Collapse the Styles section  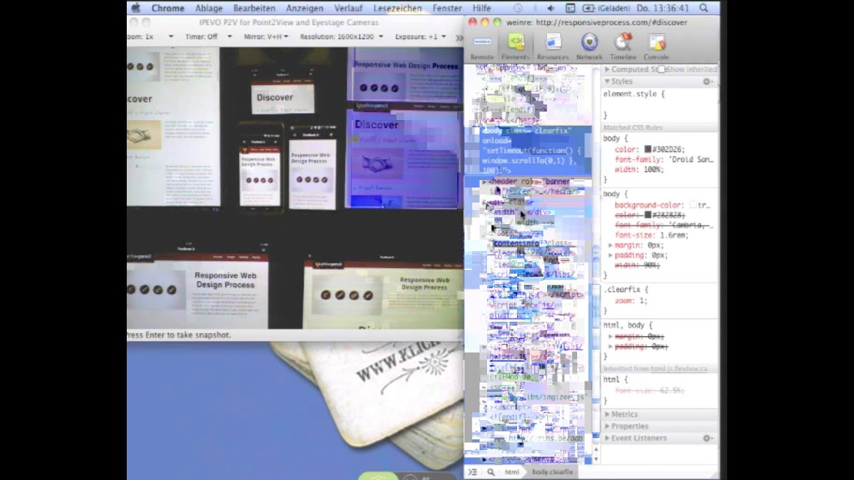(607, 81)
